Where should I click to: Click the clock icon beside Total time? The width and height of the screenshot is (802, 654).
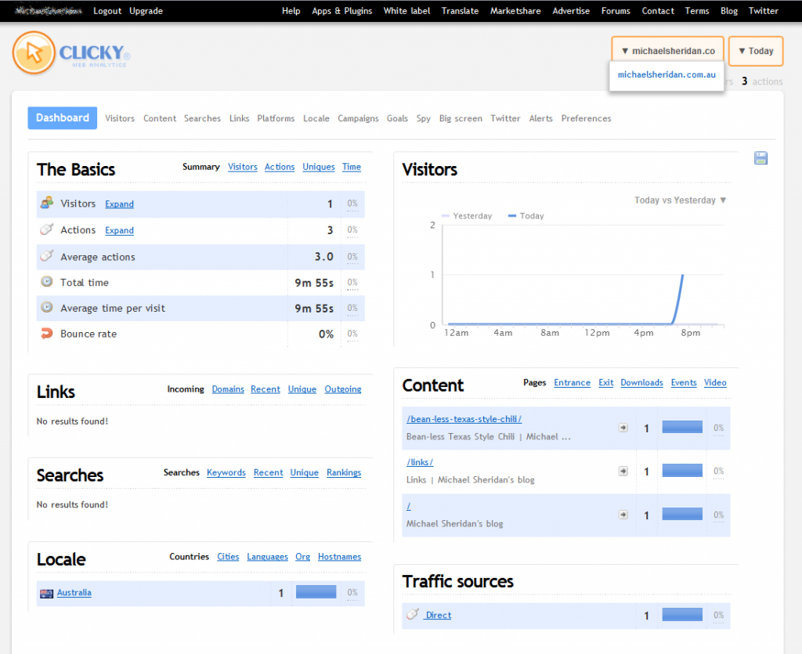point(46,282)
